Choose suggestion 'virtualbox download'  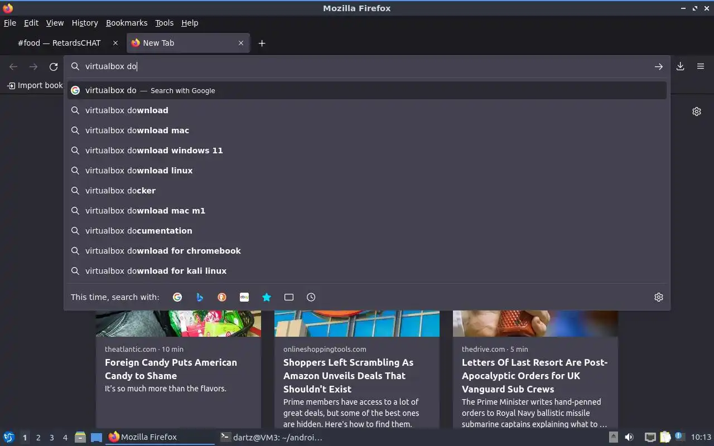click(367, 110)
